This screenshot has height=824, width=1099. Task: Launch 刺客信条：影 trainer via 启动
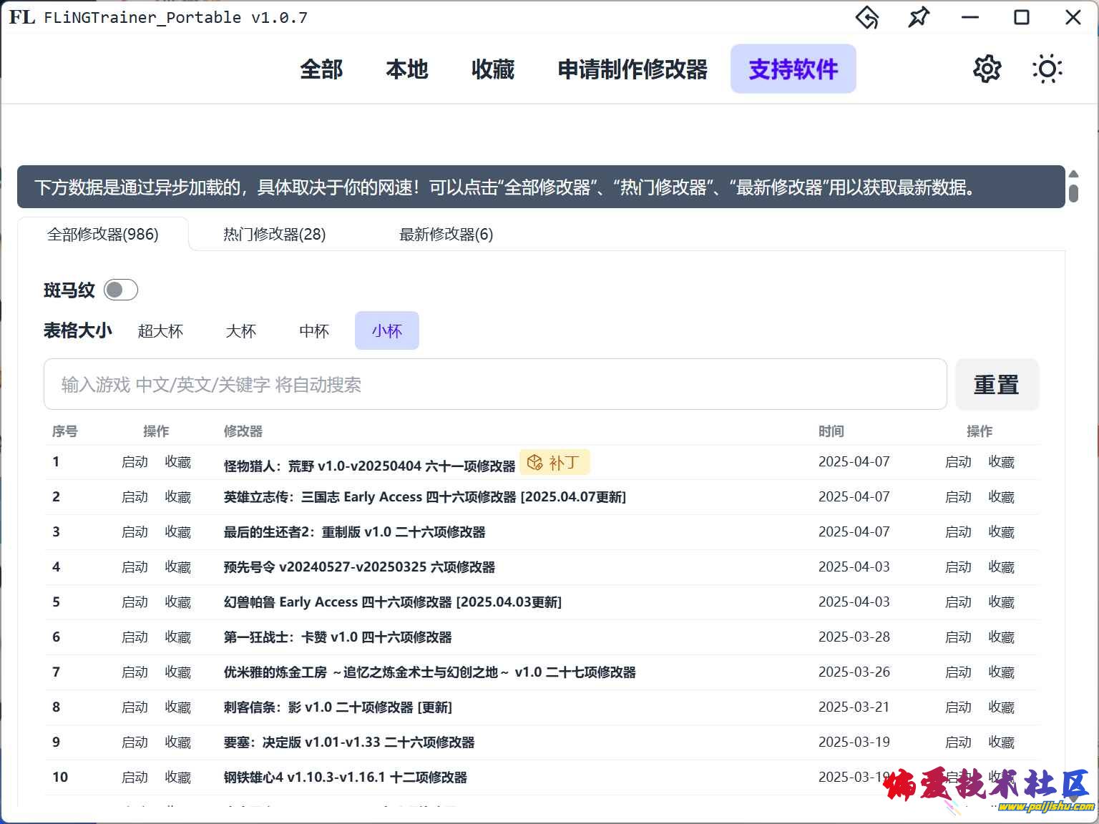(x=135, y=707)
